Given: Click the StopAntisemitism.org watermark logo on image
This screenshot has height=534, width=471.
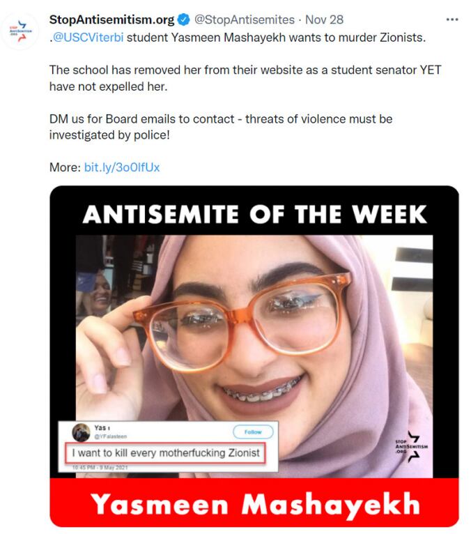Looking at the screenshot, I should click(x=412, y=446).
